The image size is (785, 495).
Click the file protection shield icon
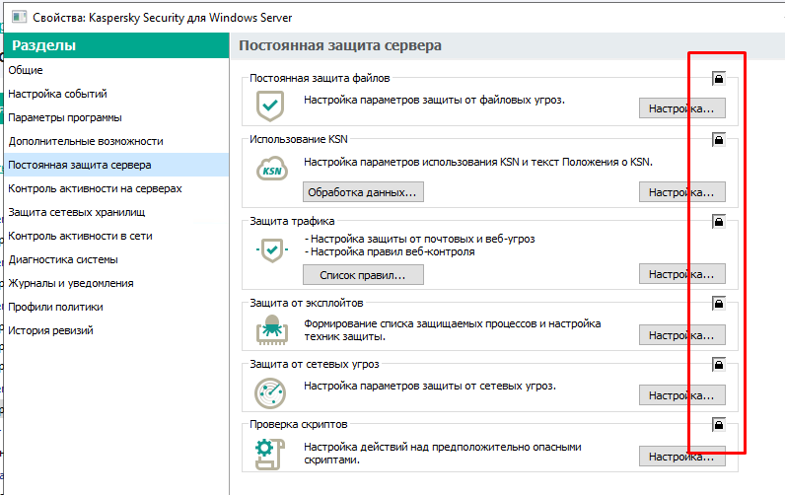click(270, 104)
